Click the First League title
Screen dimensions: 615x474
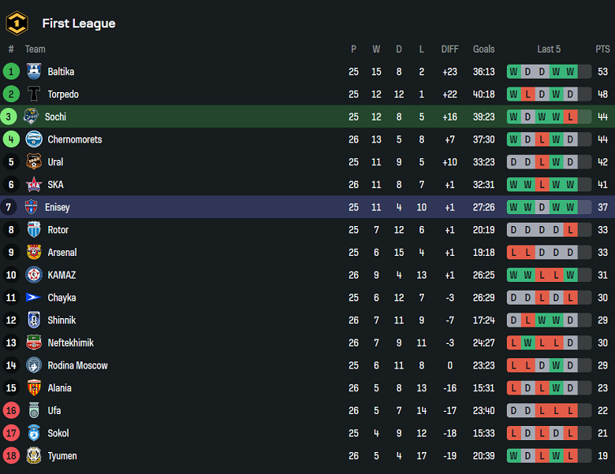tap(78, 24)
